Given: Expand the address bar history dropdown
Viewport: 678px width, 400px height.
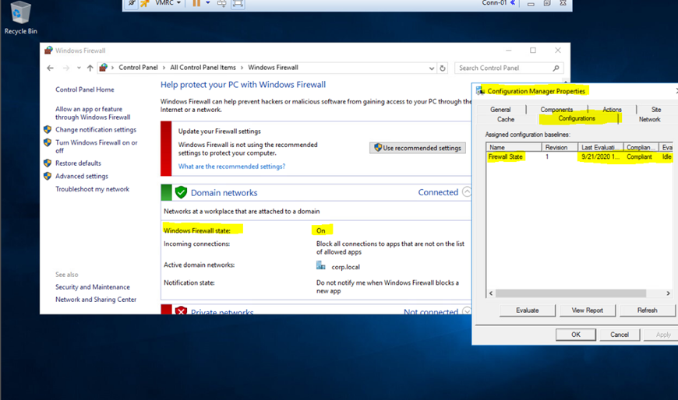Looking at the screenshot, I should coord(432,68).
